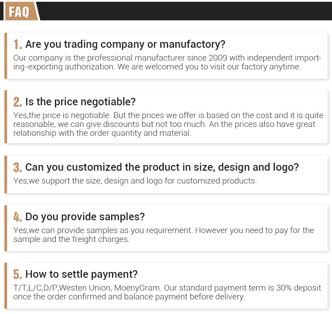This screenshot has width=332, height=314.
Task: Click tan accent bar beside question 5
Action: (6, 286)
